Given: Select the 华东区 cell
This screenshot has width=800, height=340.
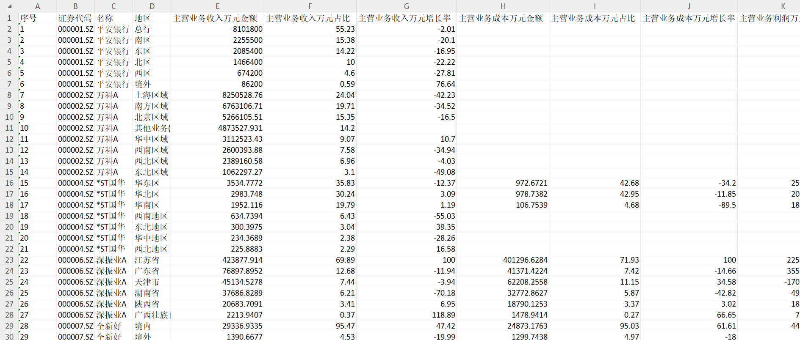Looking at the screenshot, I should [x=152, y=183].
